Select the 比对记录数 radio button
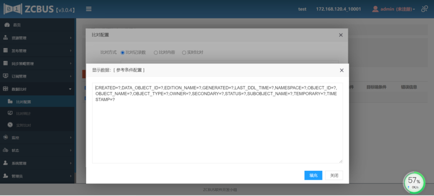 click(122, 53)
